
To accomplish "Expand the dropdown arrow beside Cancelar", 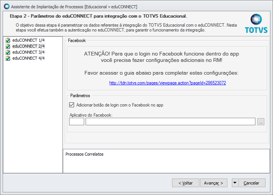I will pyautogui.click(x=234, y=183).
